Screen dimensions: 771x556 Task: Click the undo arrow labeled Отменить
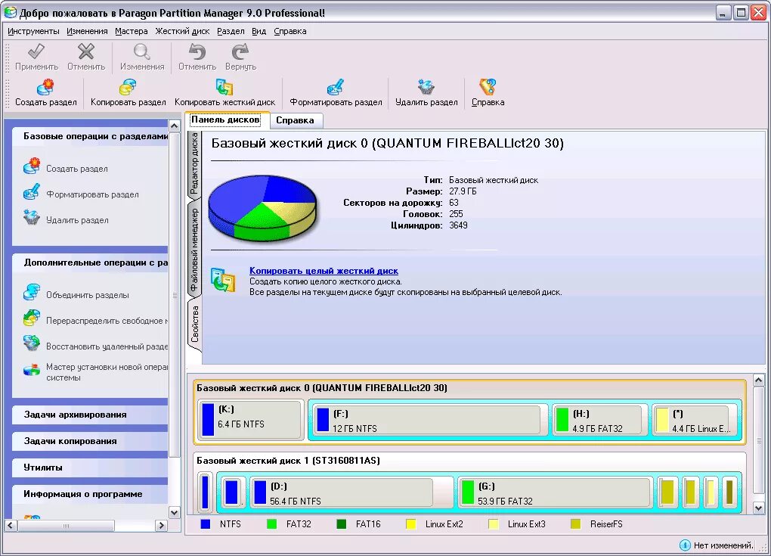click(x=197, y=51)
